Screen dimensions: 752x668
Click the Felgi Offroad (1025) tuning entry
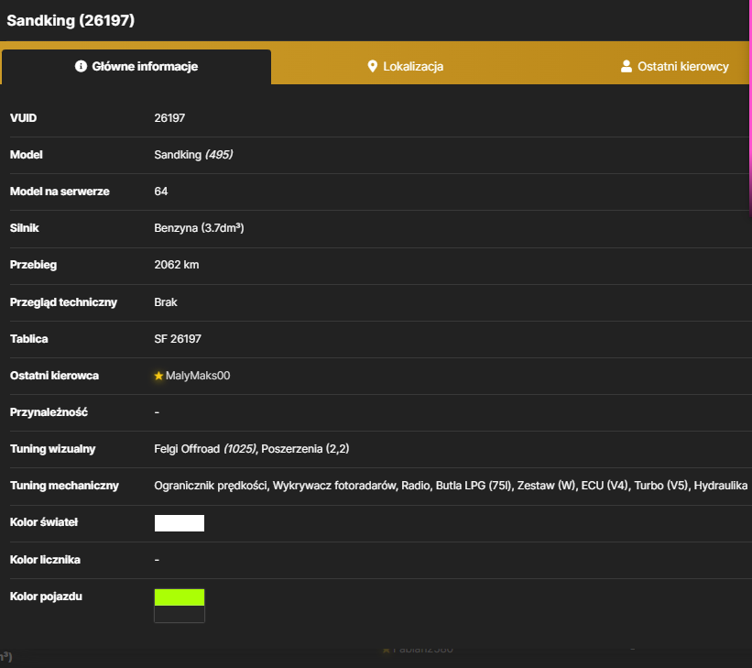pyautogui.click(x=205, y=449)
